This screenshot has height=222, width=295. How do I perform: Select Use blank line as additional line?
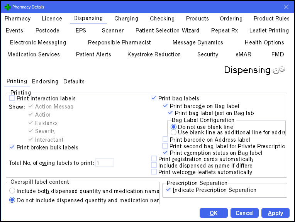point(174,132)
